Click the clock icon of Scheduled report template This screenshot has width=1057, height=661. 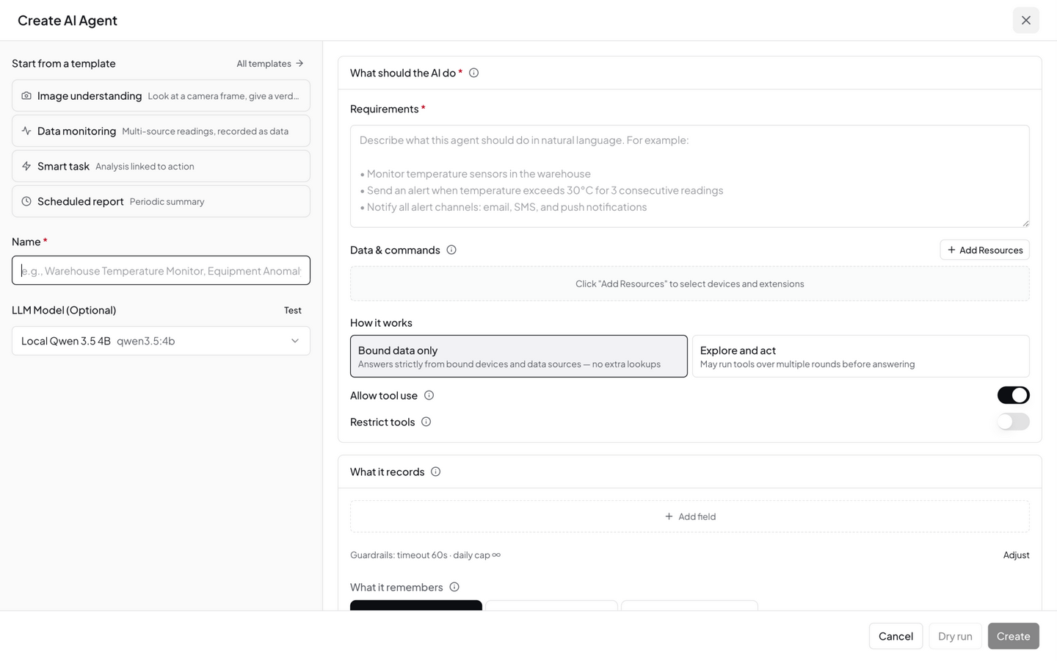click(x=26, y=201)
